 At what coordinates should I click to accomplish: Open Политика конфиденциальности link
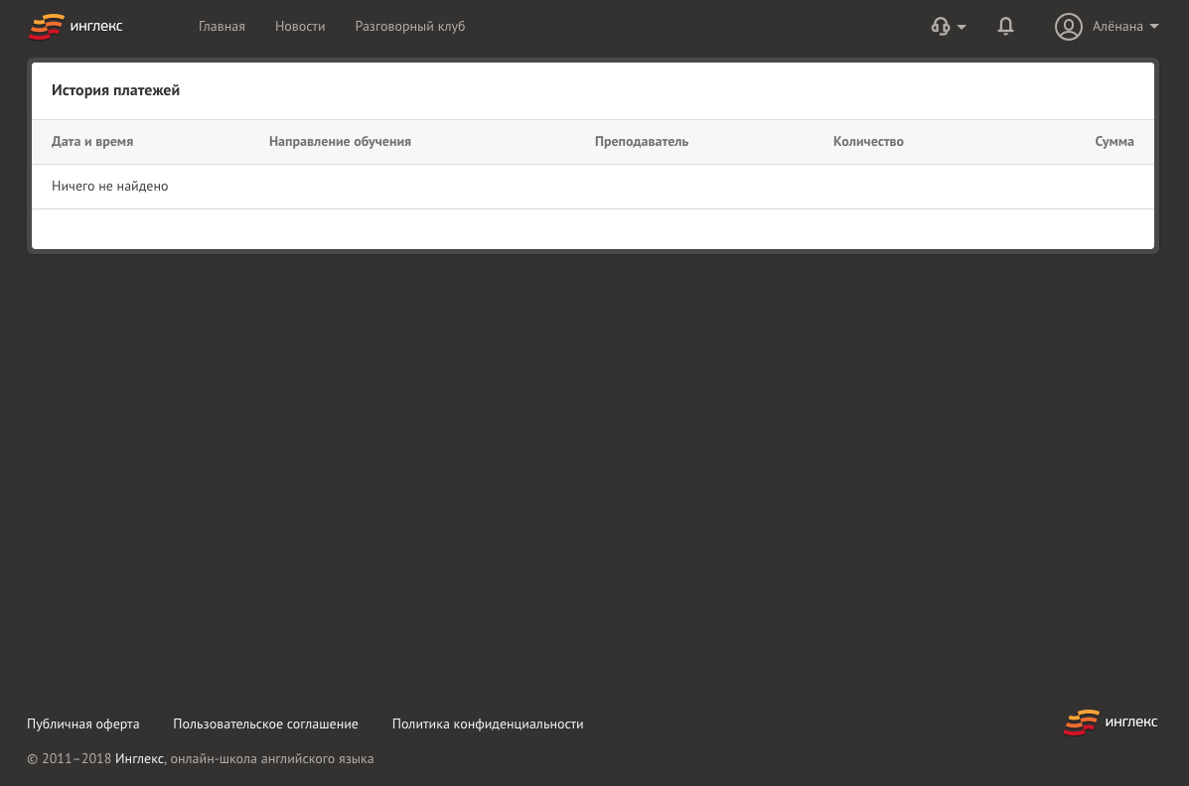click(488, 723)
